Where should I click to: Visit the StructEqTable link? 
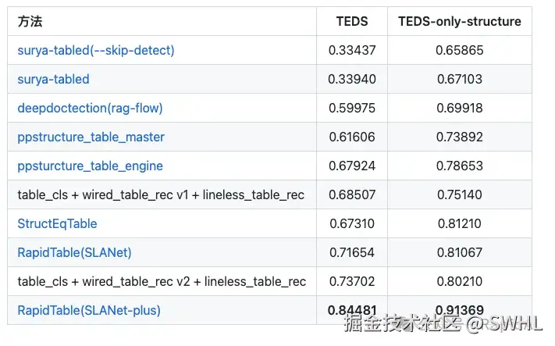pos(57,224)
